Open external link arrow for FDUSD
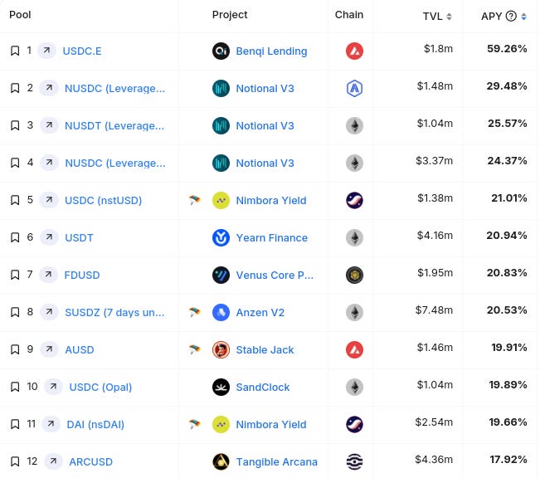The height and width of the screenshot is (478, 540). [48, 275]
